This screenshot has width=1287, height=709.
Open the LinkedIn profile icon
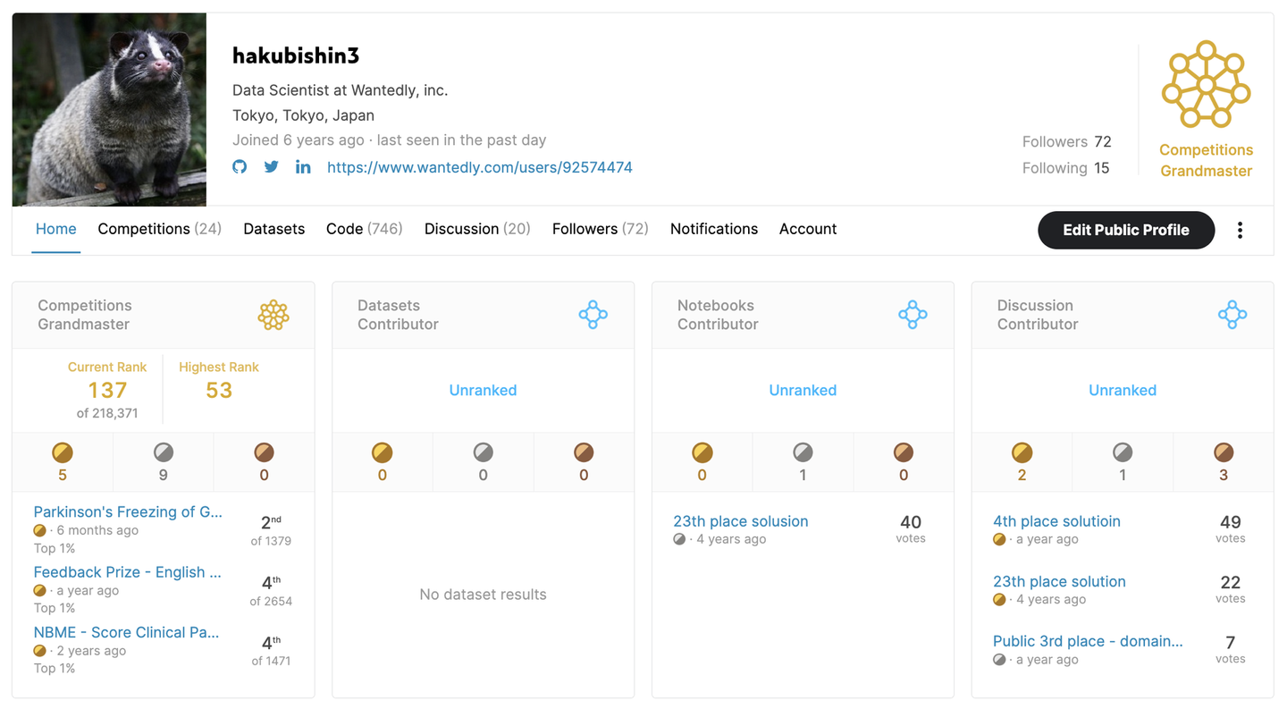point(303,167)
